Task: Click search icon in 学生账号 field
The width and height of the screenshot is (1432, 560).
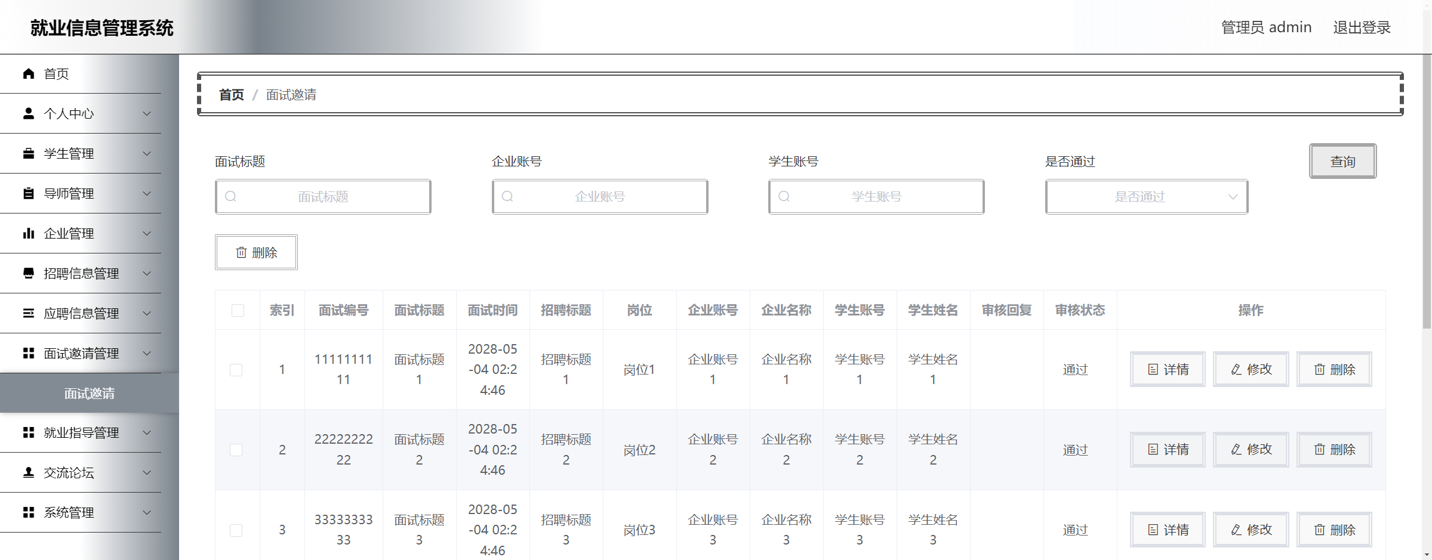Action: 784,196
